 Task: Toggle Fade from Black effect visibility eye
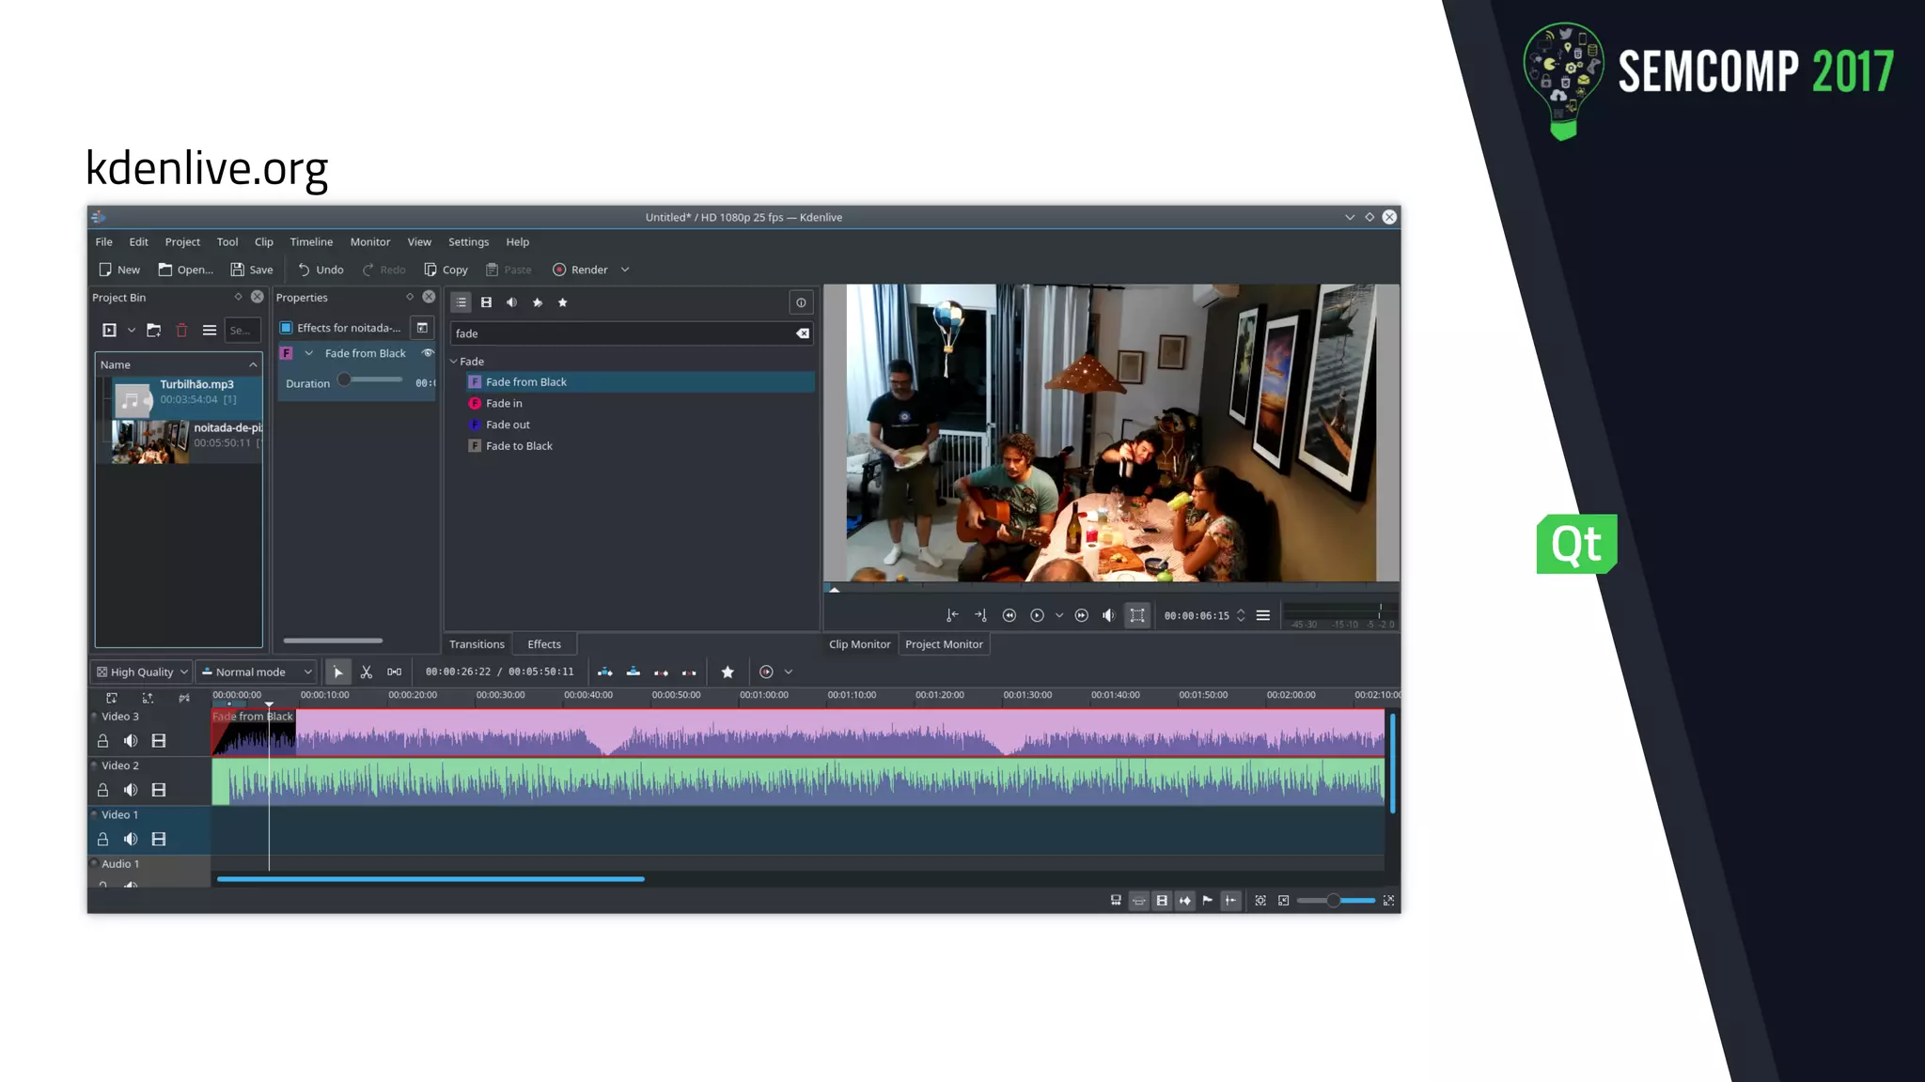tap(428, 353)
